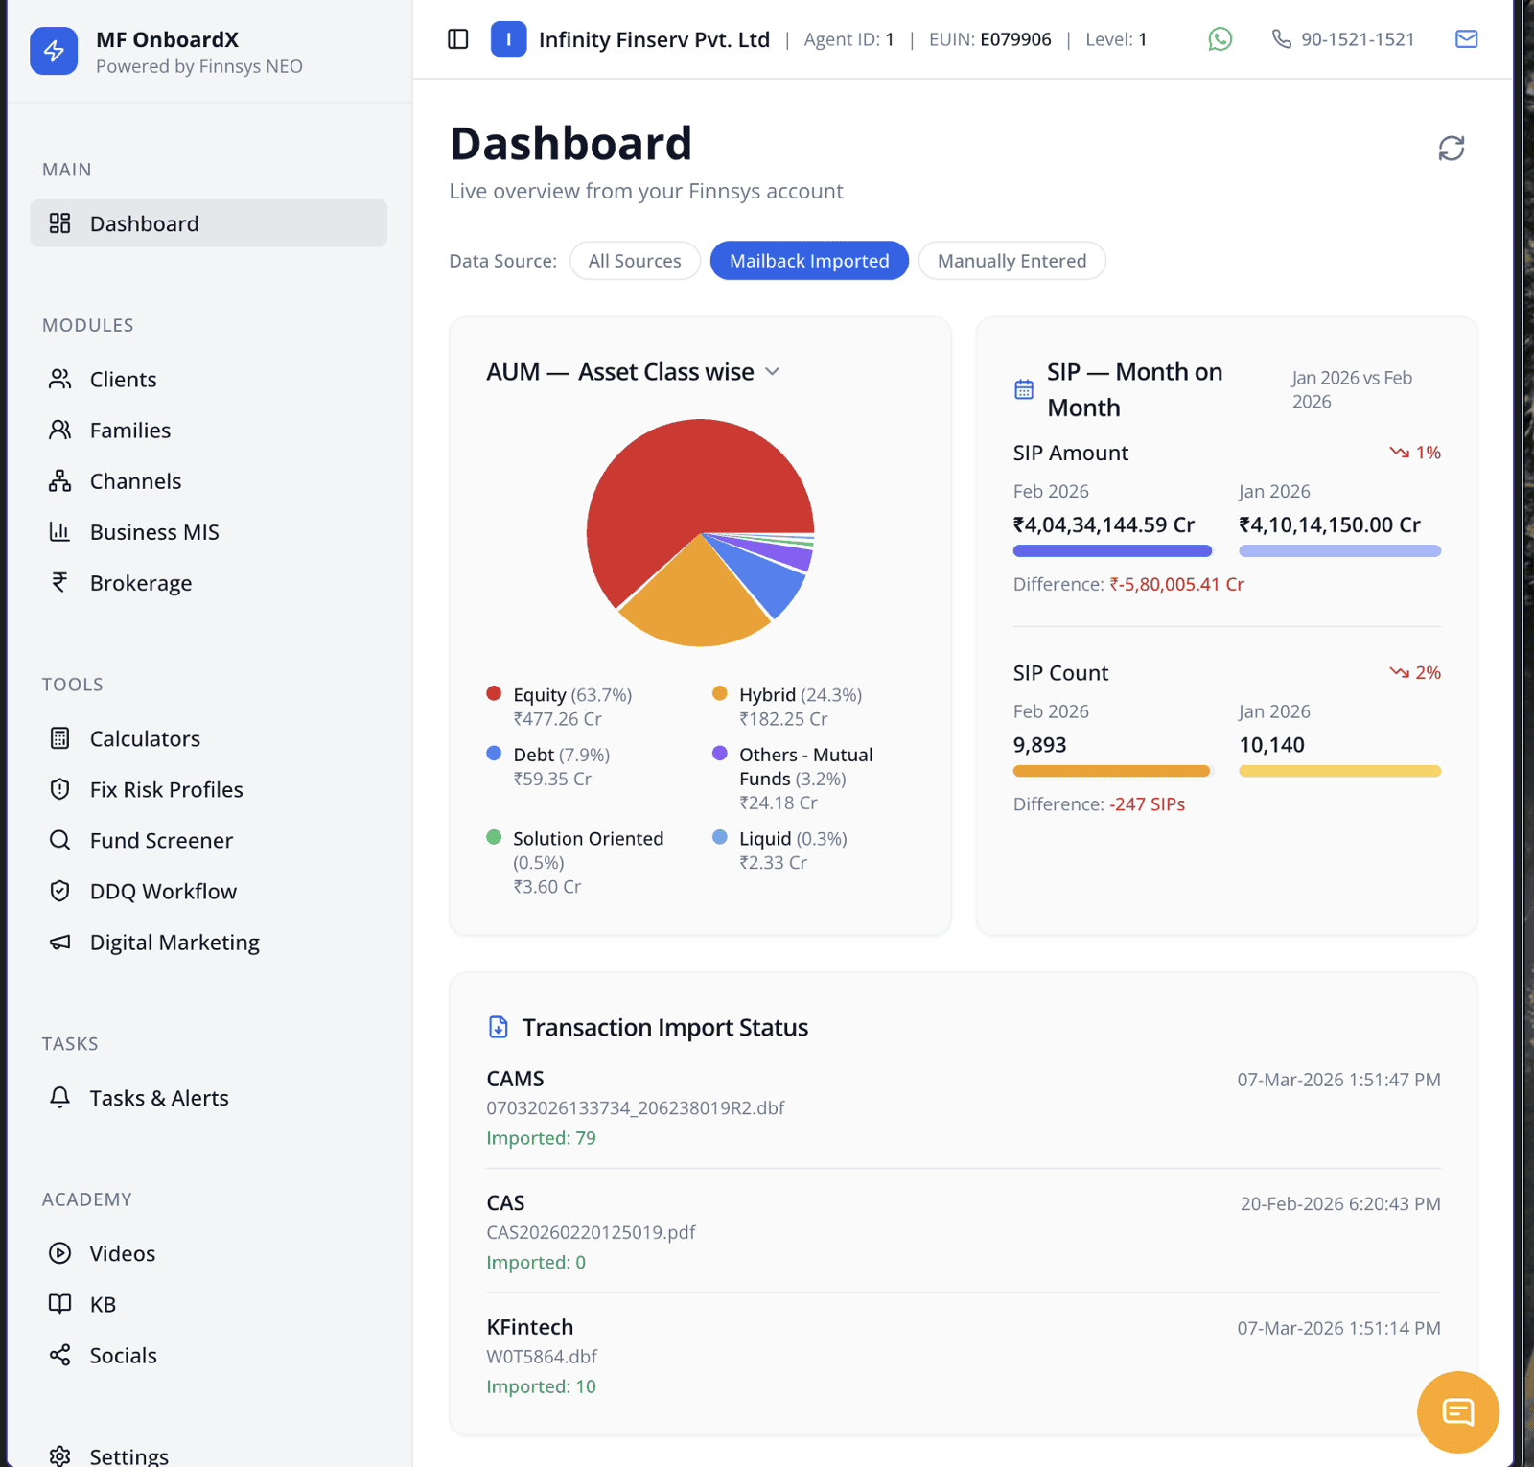The image size is (1534, 1467).
Task: Open WhatsApp support icon
Action: point(1220,39)
